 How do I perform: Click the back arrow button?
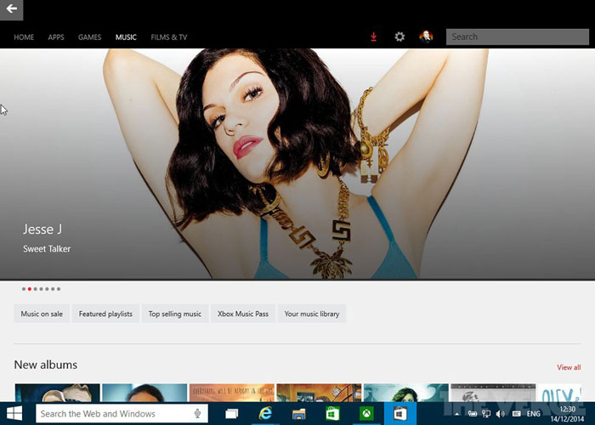point(11,9)
